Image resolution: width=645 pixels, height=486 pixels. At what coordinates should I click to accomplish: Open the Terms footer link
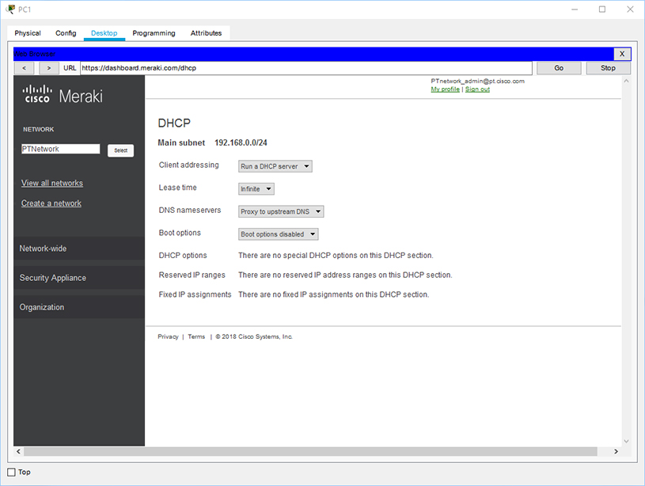[x=196, y=336]
